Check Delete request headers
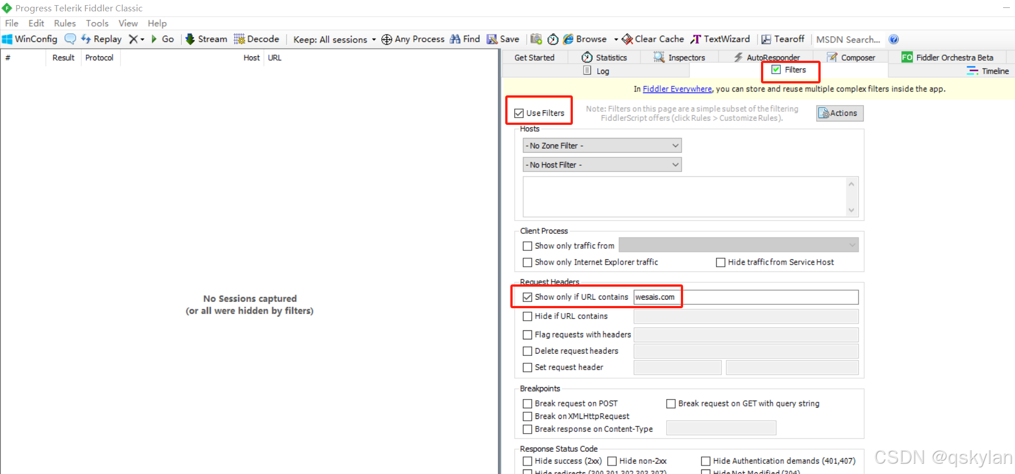 [527, 351]
